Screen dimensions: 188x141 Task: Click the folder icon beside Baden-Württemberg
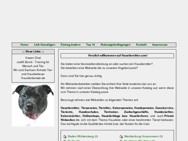click(65, 137)
